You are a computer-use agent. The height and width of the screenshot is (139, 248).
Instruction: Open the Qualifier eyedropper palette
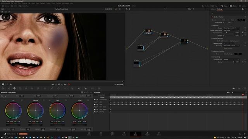(52, 88)
